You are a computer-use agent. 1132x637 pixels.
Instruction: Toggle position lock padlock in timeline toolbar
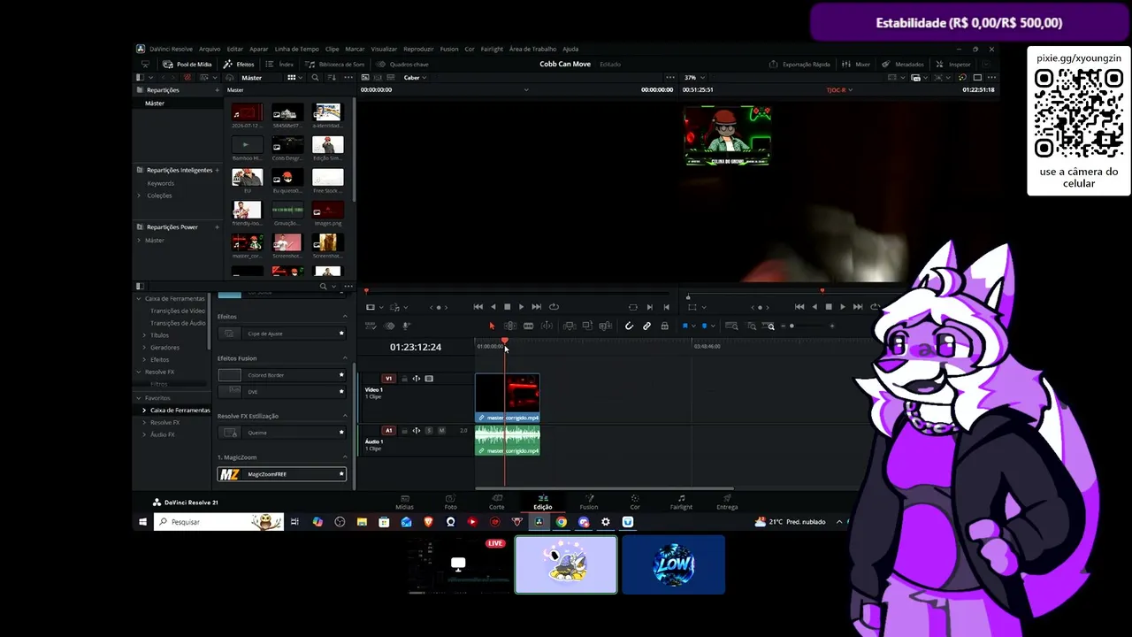point(664,326)
